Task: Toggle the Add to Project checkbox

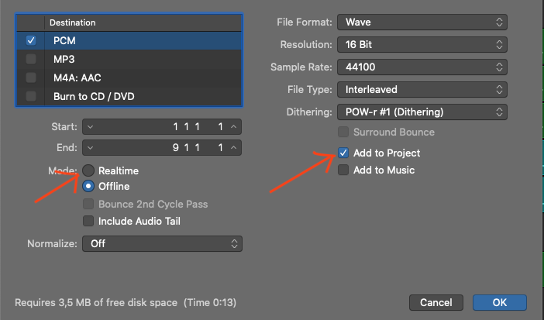Action: [x=343, y=153]
